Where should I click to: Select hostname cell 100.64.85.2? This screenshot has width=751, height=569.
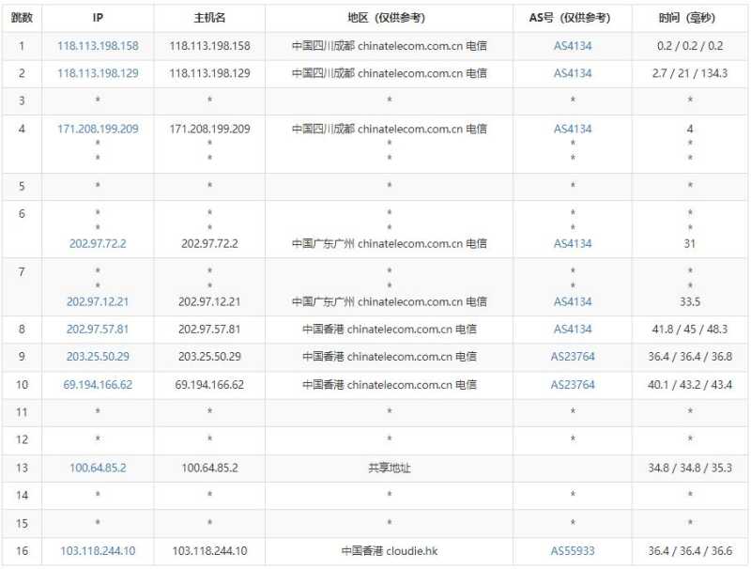click(209, 468)
